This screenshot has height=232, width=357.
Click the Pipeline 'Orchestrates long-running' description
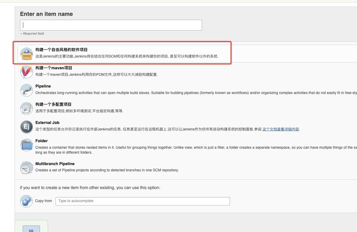click(196, 93)
